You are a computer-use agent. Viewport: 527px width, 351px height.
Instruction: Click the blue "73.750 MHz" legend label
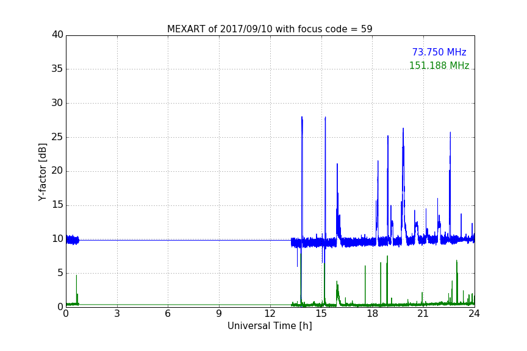click(x=439, y=52)
